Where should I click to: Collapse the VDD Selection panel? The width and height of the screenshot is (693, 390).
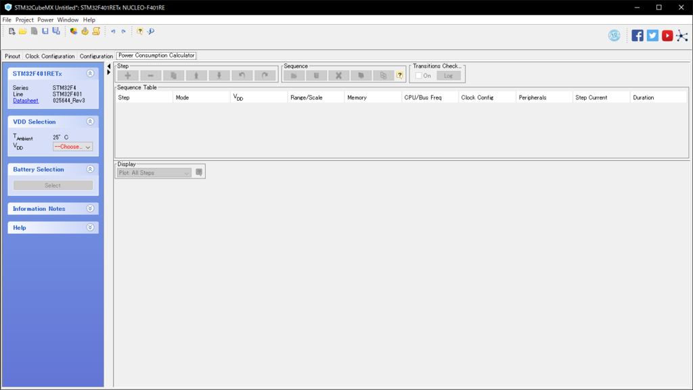[90, 122]
